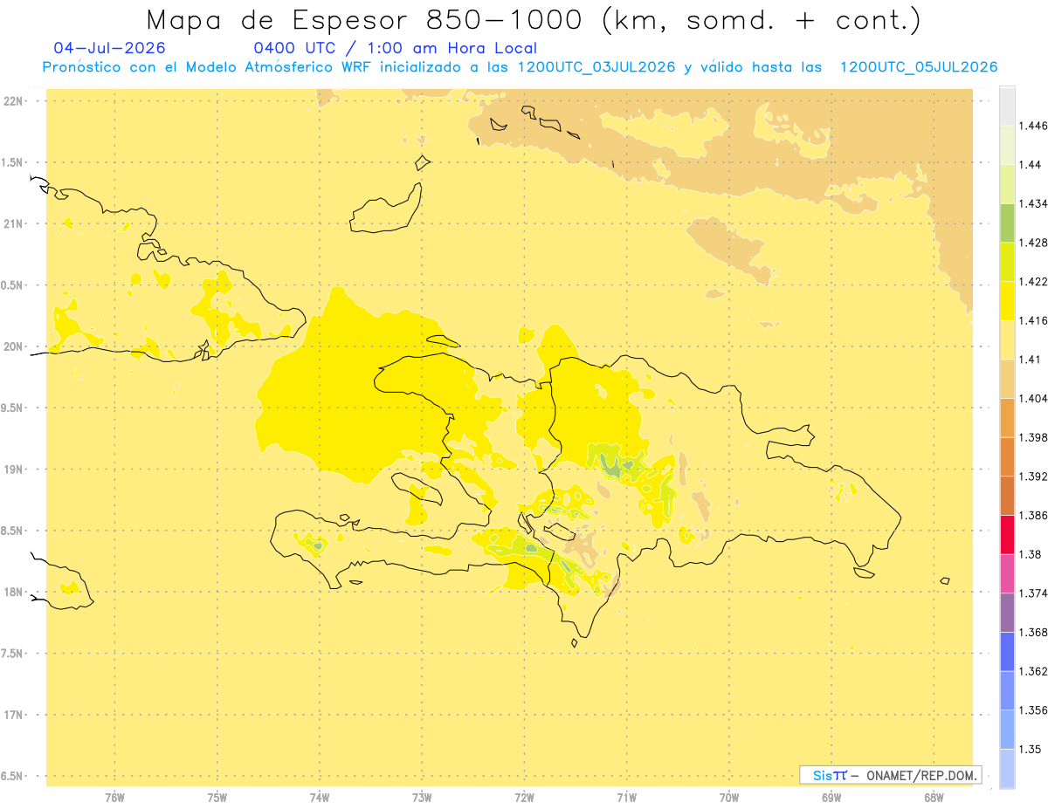This screenshot has height=809, width=1048.
Task: Click the latitude axis label '20N'
Action: point(14,346)
